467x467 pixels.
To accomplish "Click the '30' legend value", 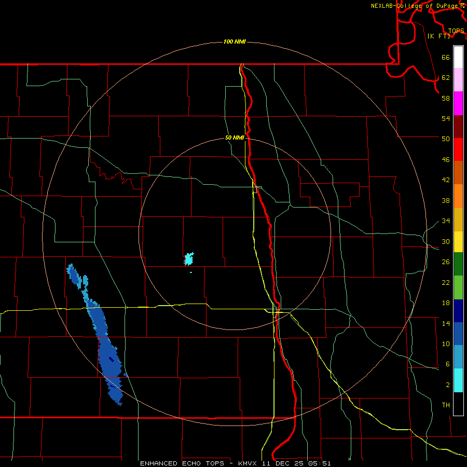I will (x=446, y=241).
